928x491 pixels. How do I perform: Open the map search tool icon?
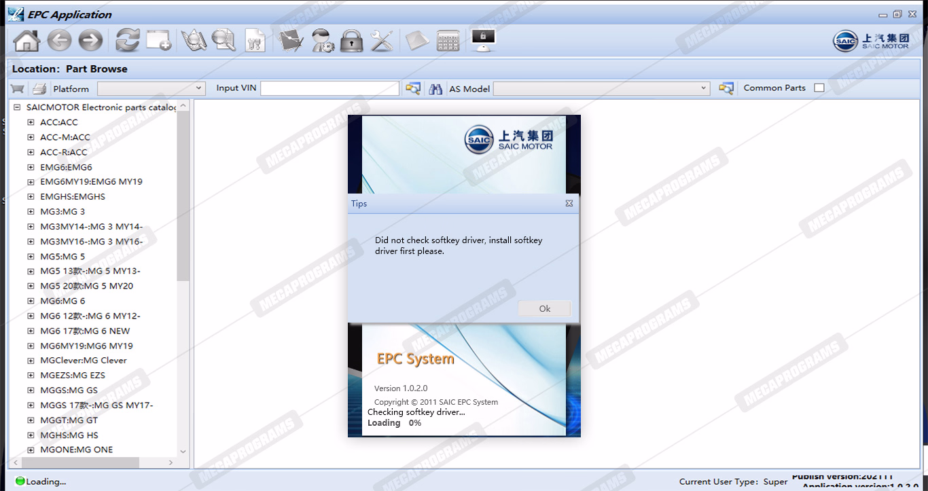[x=194, y=40]
